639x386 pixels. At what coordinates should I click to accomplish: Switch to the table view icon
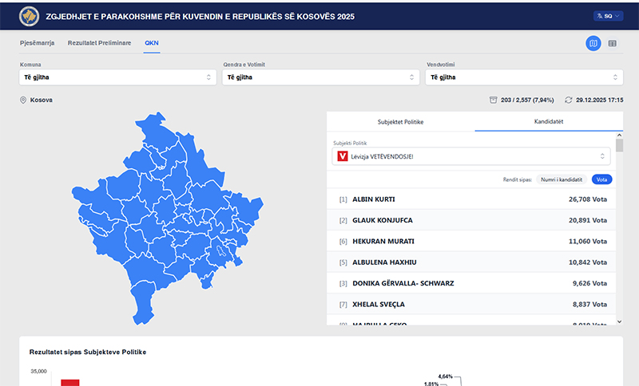(613, 43)
